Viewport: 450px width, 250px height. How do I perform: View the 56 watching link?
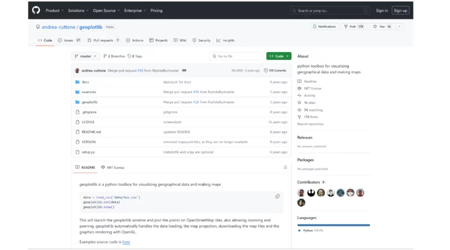pyautogui.click(x=310, y=110)
